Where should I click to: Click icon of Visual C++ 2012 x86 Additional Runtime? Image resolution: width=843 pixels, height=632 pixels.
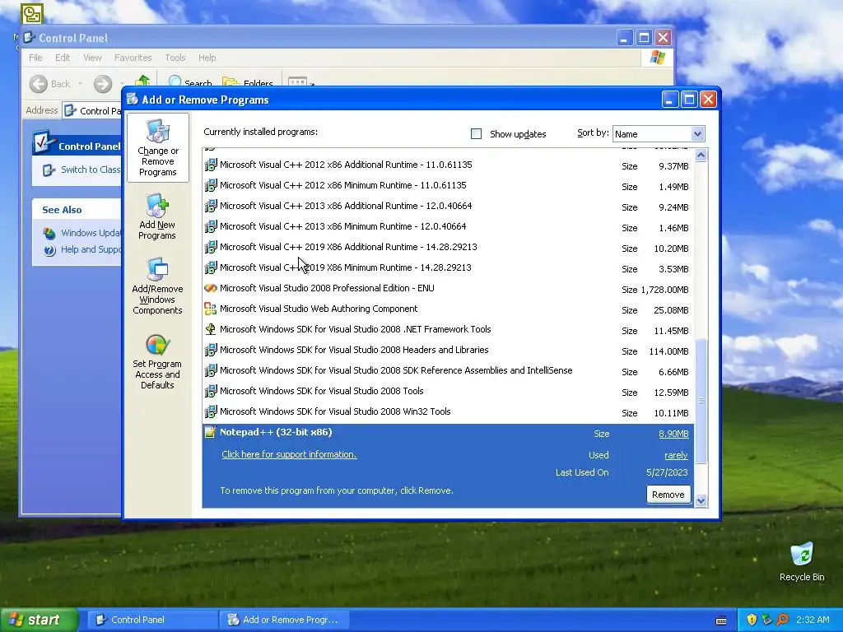(x=210, y=165)
